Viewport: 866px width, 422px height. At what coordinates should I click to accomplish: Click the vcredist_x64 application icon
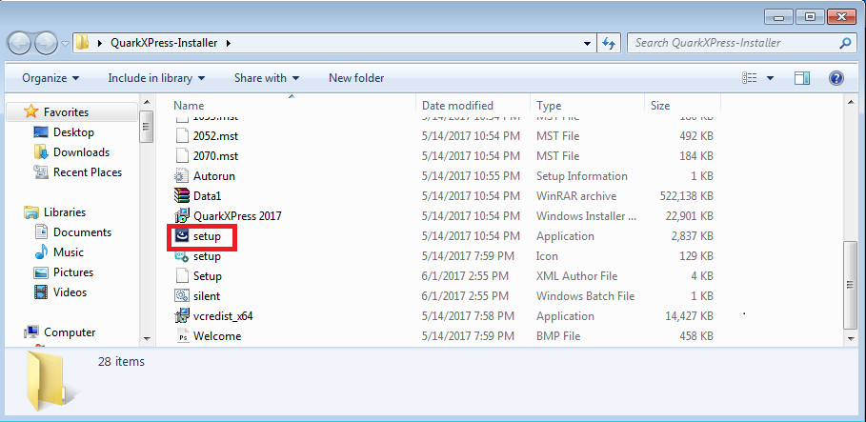pos(183,316)
